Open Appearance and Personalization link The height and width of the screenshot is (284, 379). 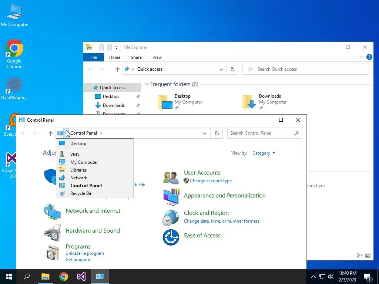[x=225, y=195]
